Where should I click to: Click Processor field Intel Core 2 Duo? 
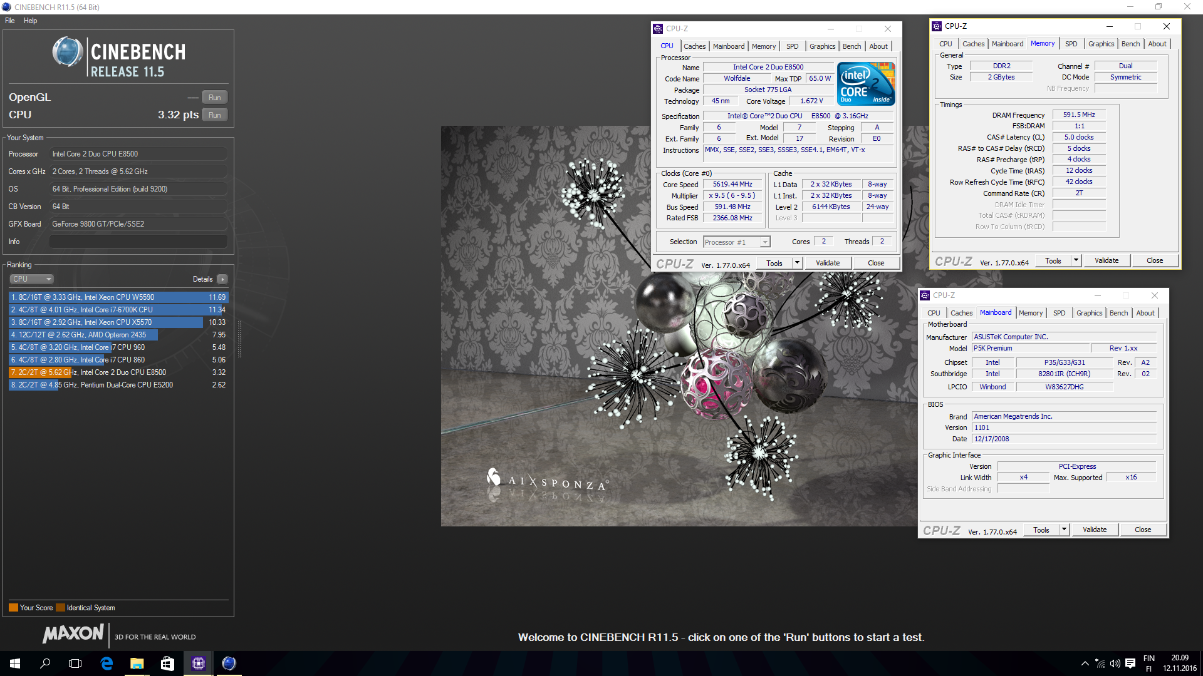pyautogui.click(x=138, y=154)
